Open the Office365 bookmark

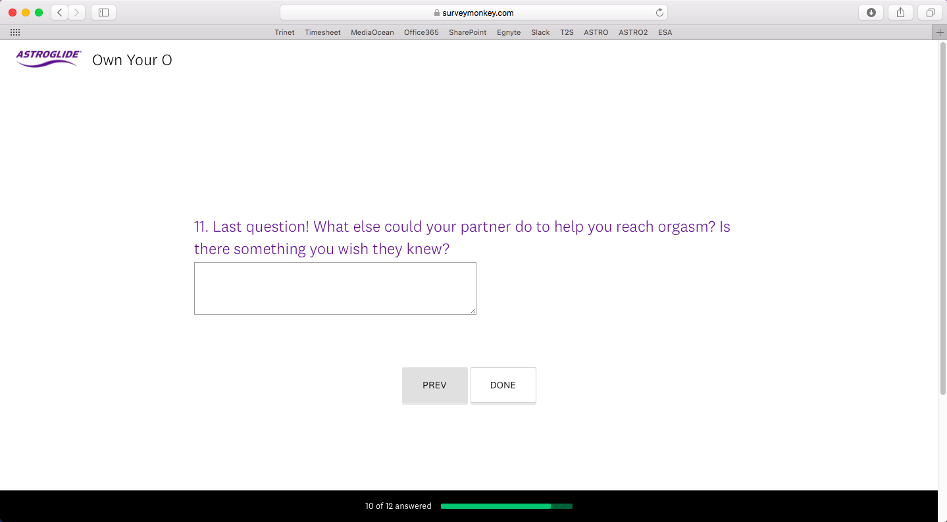pyautogui.click(x=421, y=32)
